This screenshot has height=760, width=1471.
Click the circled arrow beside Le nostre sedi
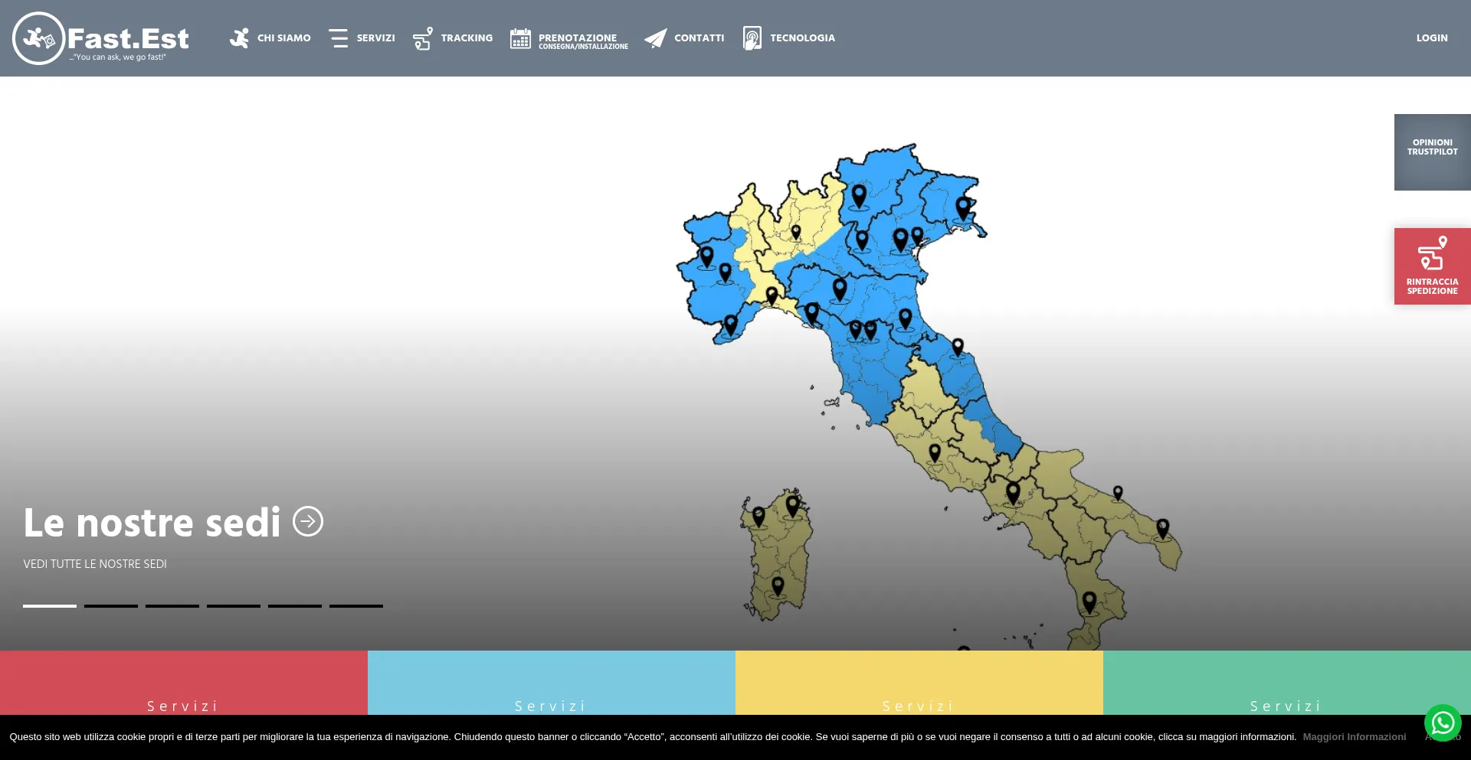tap(308, 522)
